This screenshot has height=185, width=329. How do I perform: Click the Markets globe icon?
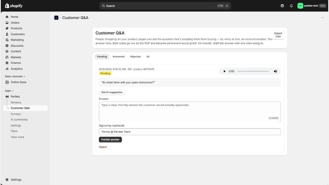(x=7, y=57)
